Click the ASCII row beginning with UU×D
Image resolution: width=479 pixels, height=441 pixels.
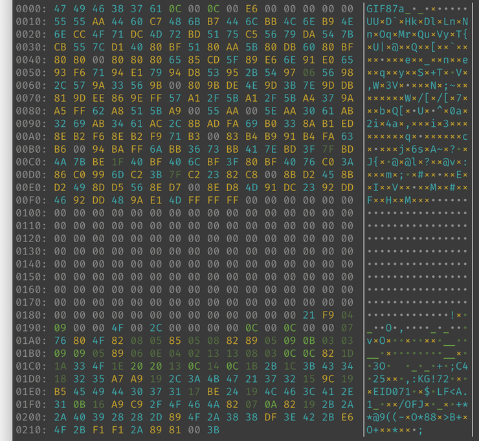(417, 22)
